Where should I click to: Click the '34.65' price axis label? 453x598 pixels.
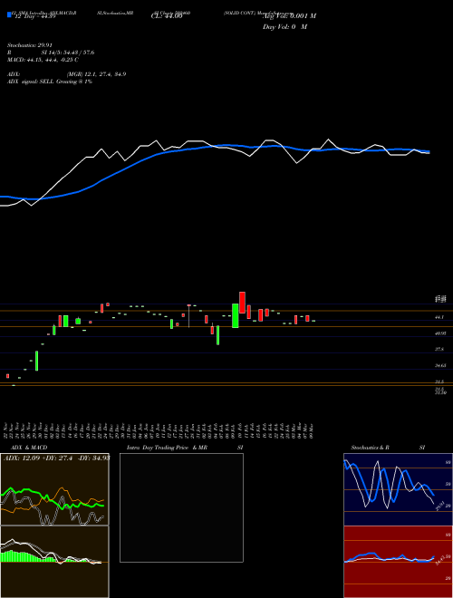tap(440, 366)
